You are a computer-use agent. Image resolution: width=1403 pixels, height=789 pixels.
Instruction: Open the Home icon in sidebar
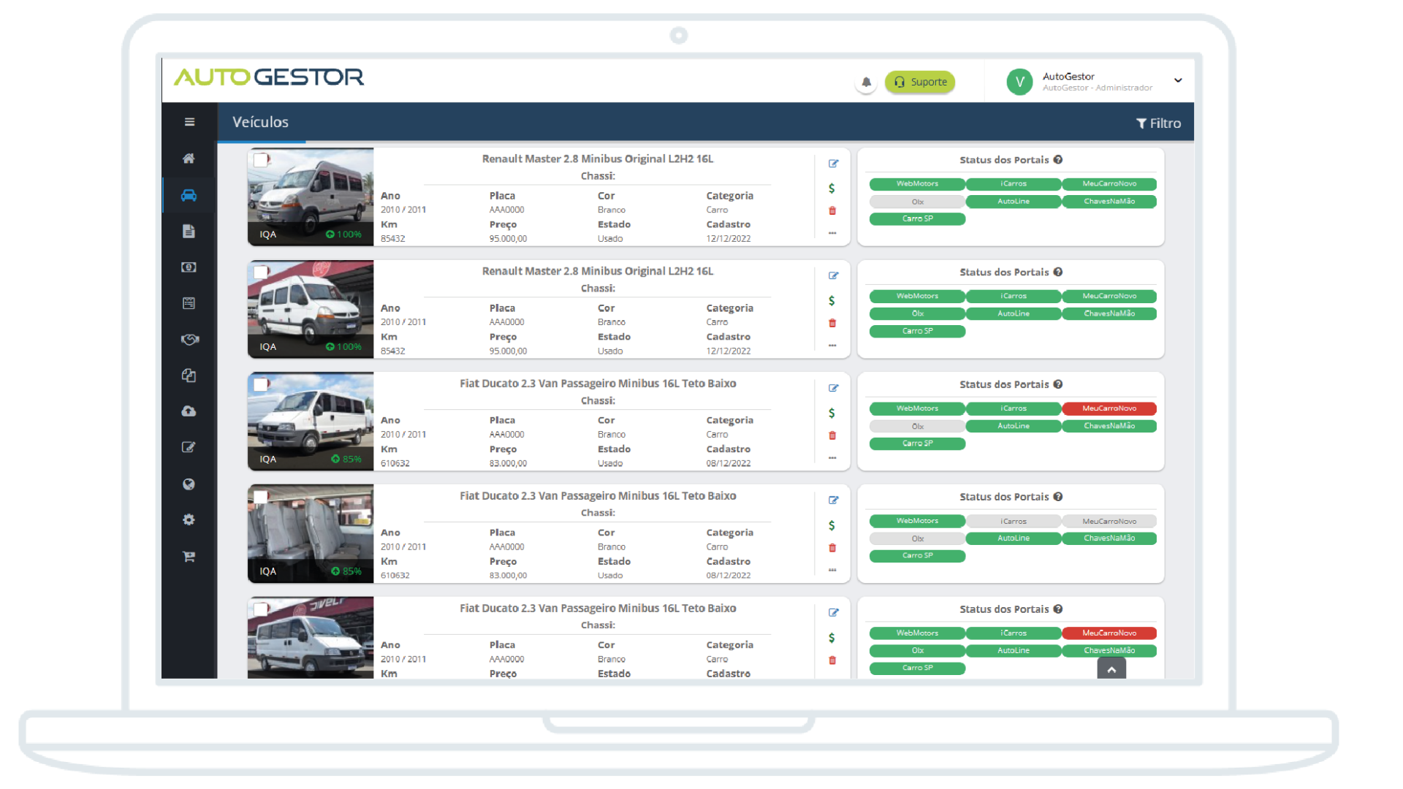point(189,159)
